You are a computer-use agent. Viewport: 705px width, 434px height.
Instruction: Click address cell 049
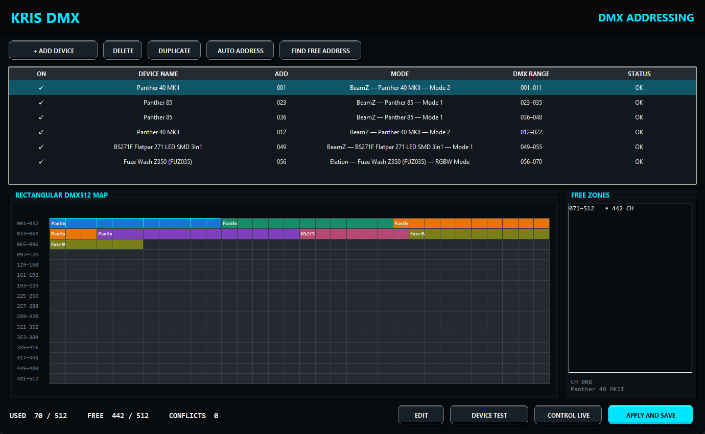(281, 147)
